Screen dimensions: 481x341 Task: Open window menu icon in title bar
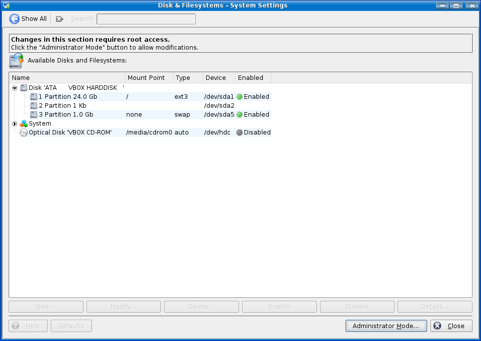(5, 5)
